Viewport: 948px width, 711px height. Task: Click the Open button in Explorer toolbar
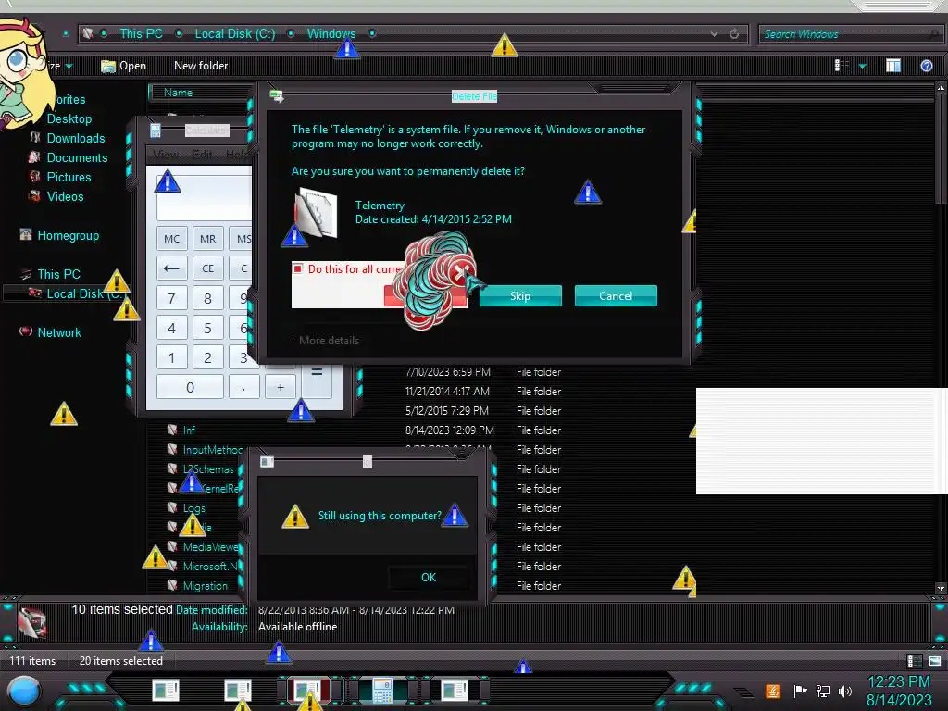click(123, 66)
